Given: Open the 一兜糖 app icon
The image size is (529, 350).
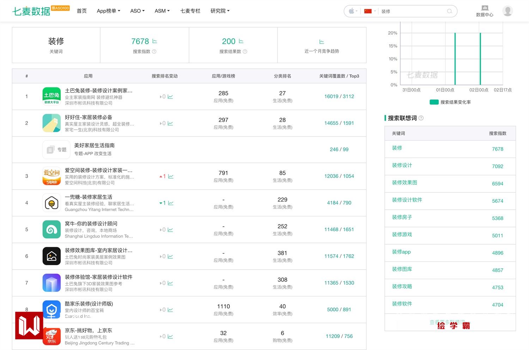Looking at the screenshot, I should pos(51,203).
